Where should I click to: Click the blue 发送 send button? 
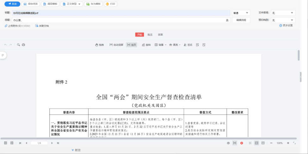click(x=12, y=4)
